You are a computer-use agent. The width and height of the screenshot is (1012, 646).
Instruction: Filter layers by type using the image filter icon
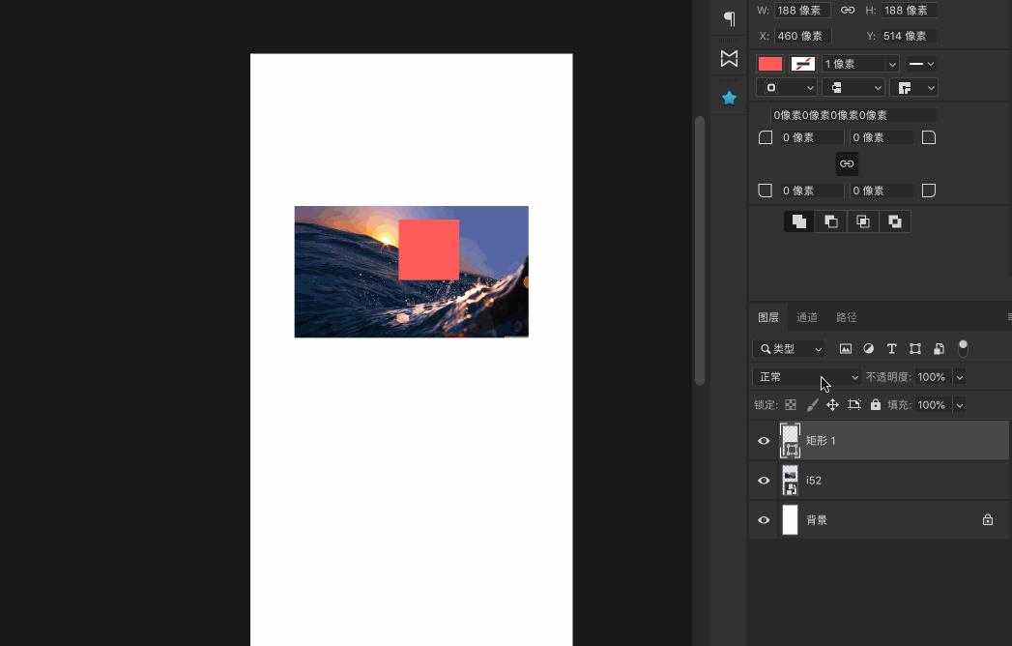click(845, 348)
